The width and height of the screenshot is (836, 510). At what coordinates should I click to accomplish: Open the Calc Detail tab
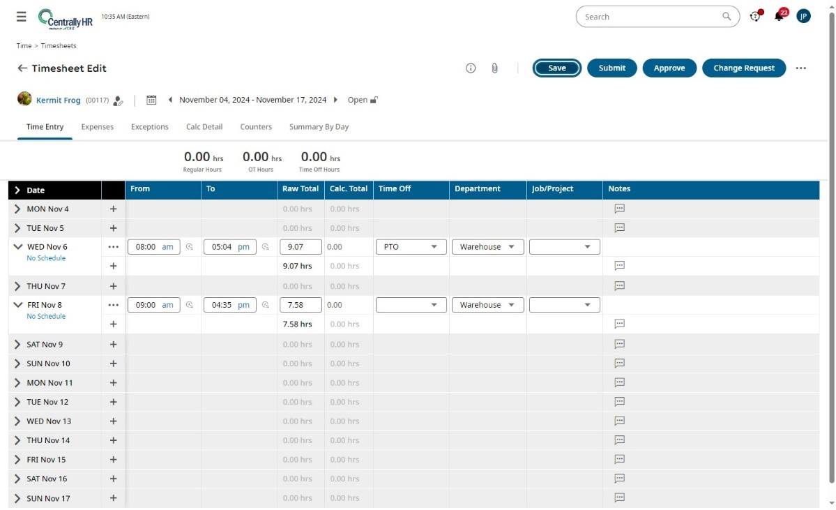[x=204, y=127]
